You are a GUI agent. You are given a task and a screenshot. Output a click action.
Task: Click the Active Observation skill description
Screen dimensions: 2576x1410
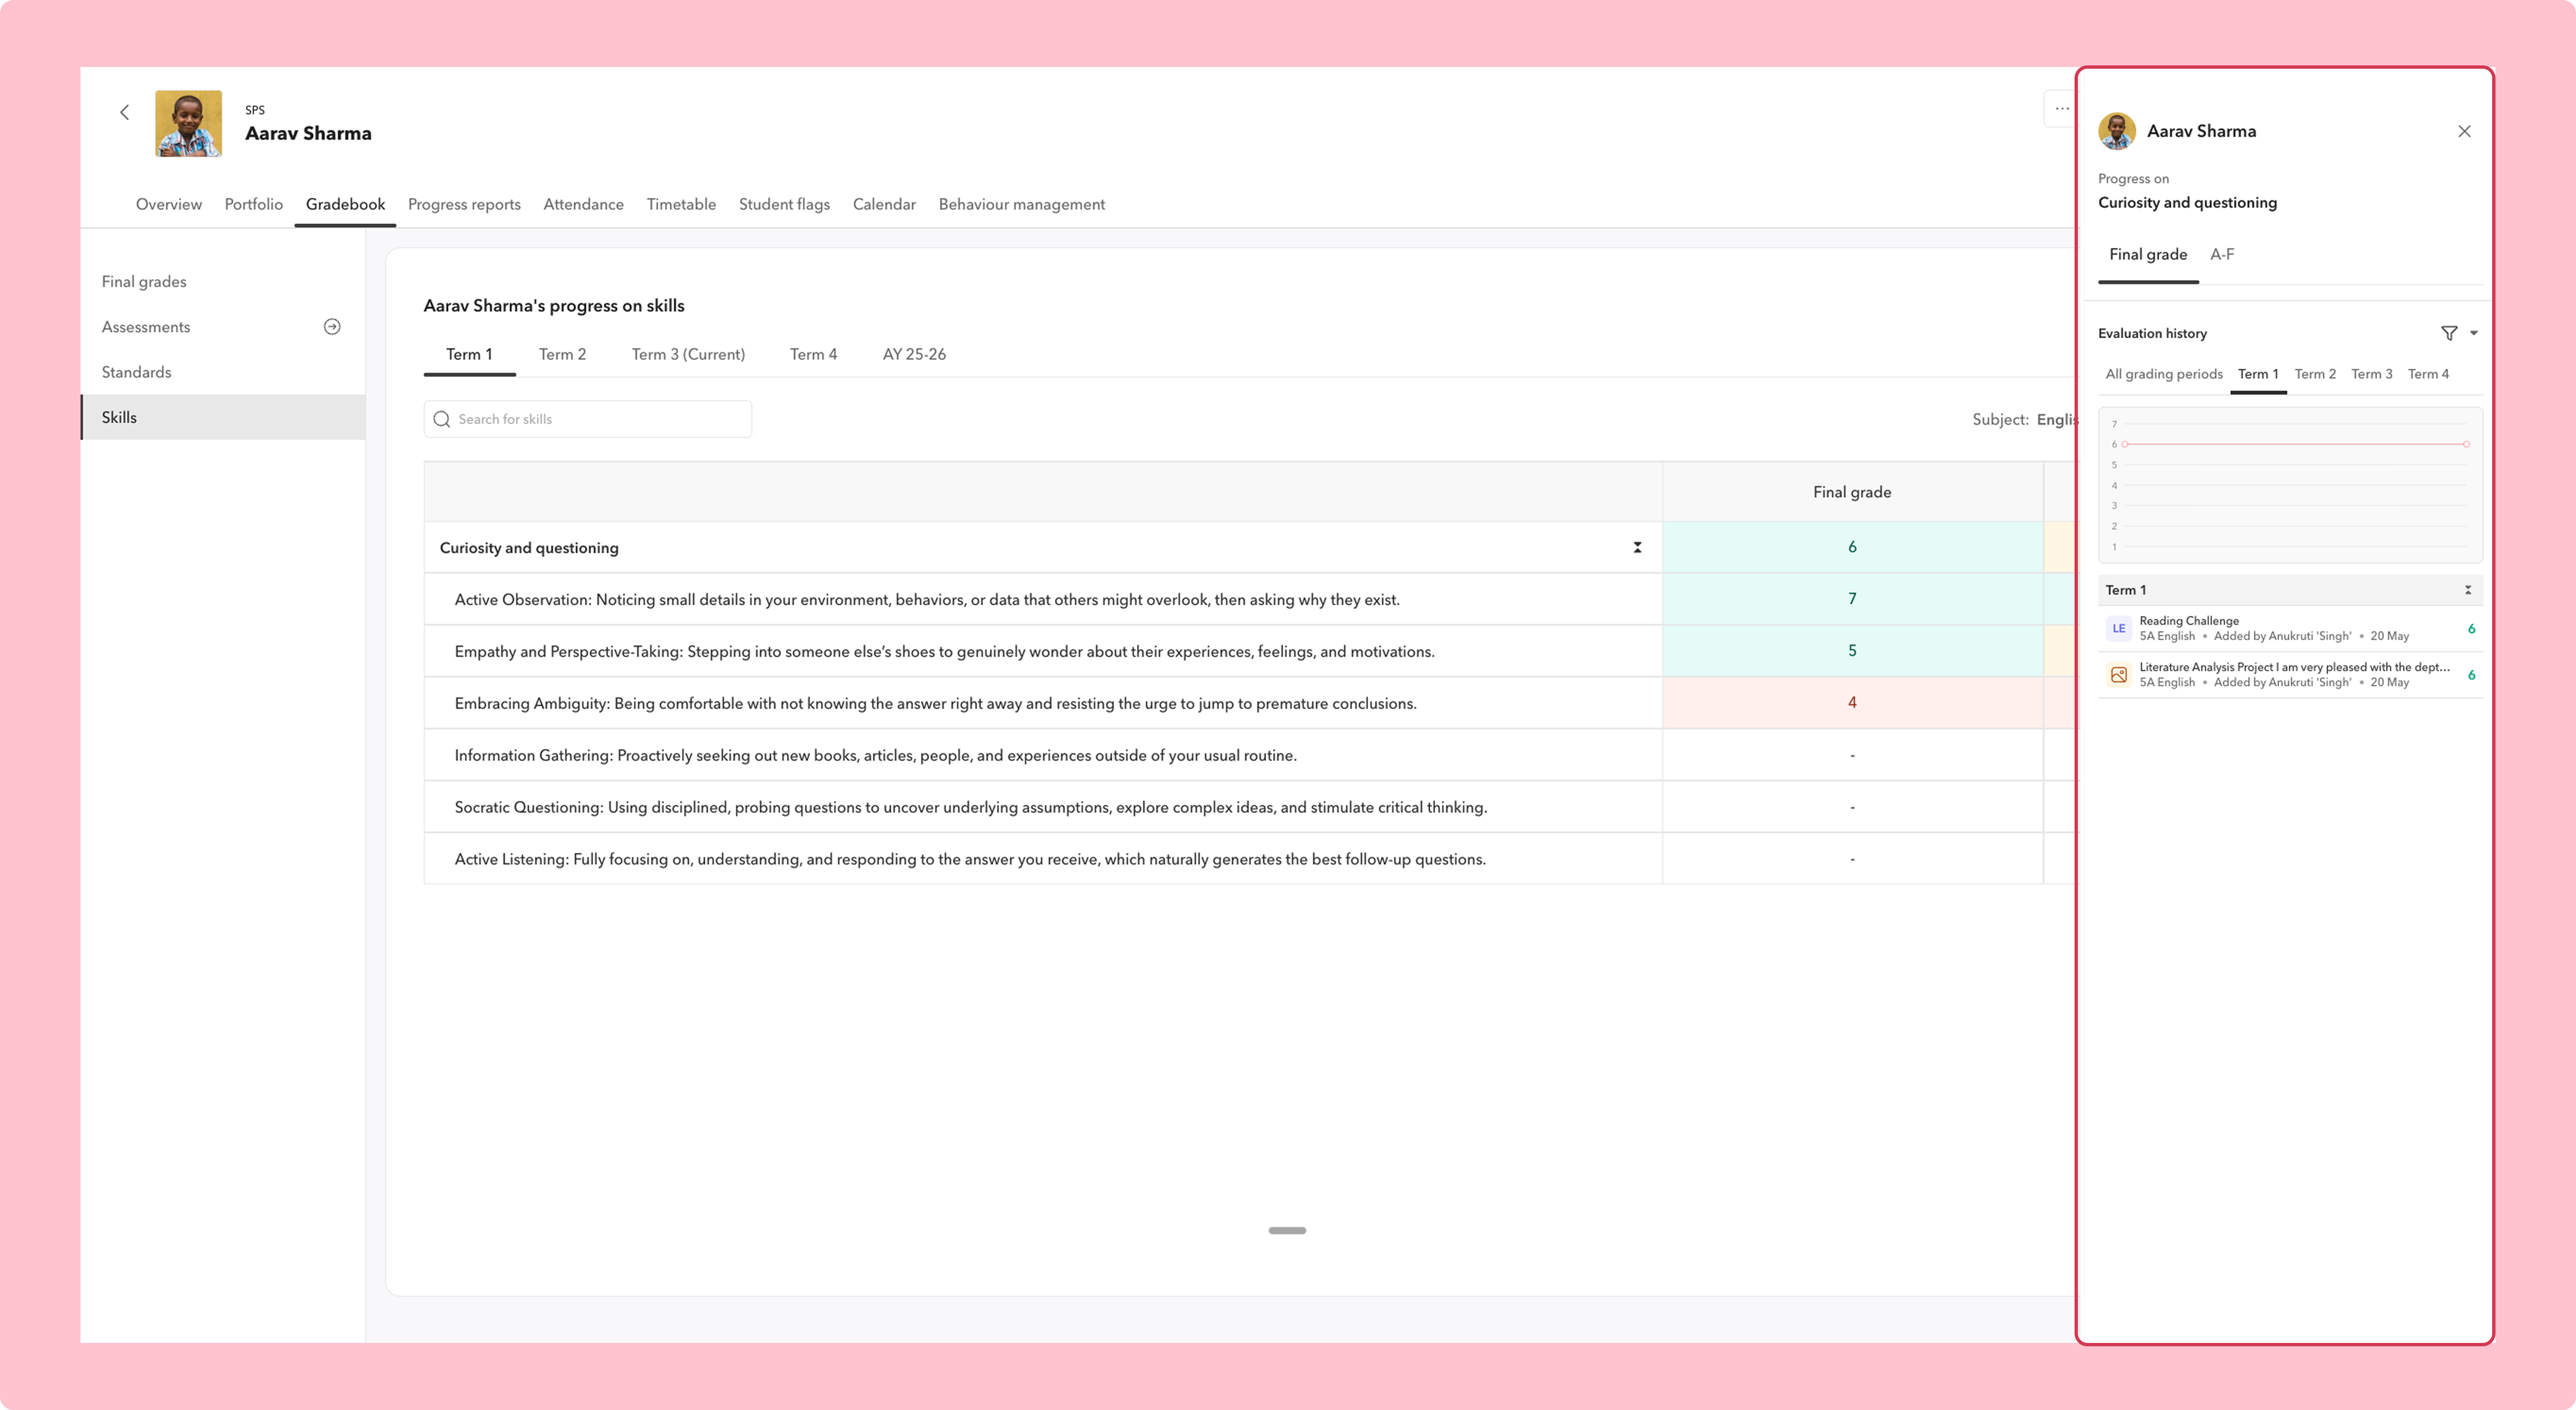(927, 600)
